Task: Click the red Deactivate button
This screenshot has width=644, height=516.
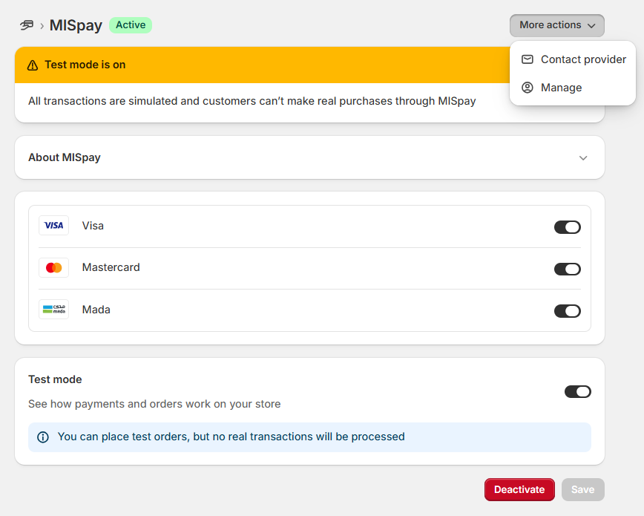Action: click(x=519, y=489)
